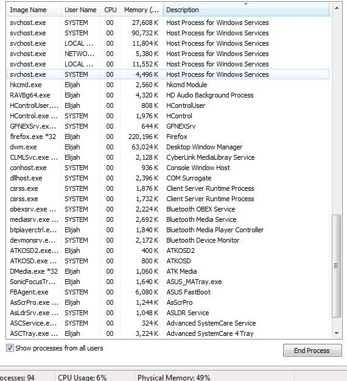
Task: Select the ASCTray.exe process
Action: coord(168,333)
